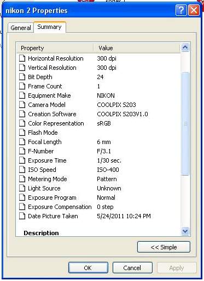Click the Help question mark icon

click(181, 10)
